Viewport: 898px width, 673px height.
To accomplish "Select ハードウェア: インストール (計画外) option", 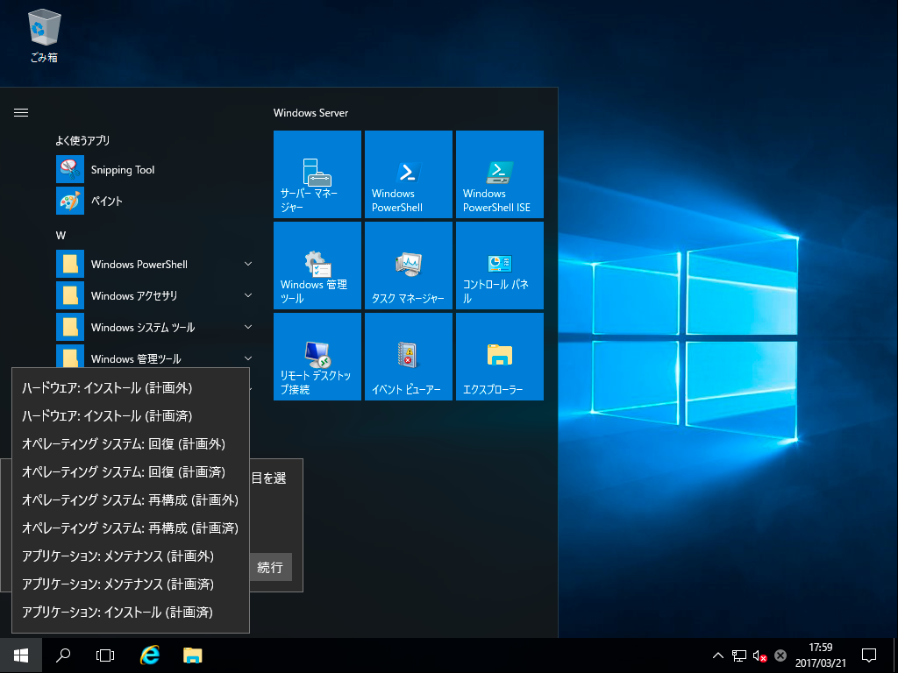I will point(107,387).
